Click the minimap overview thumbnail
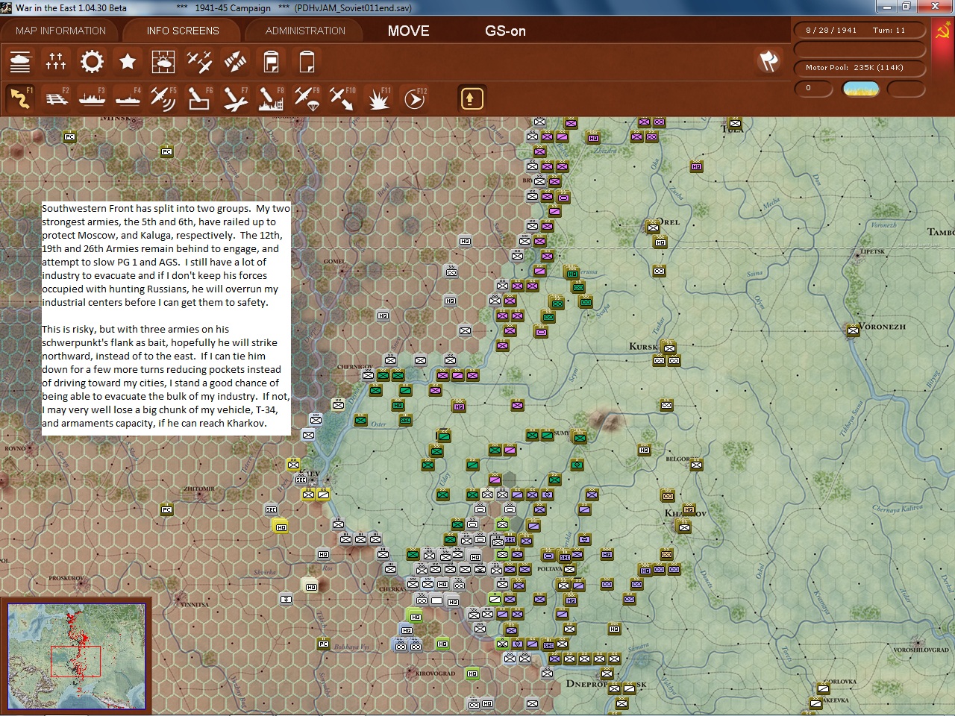955x716 pixels. click(x=76, y=656)
